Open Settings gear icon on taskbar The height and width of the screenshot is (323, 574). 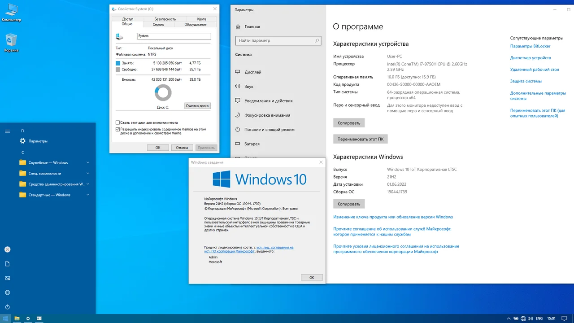pyautogui.click(x=28, y=319)
